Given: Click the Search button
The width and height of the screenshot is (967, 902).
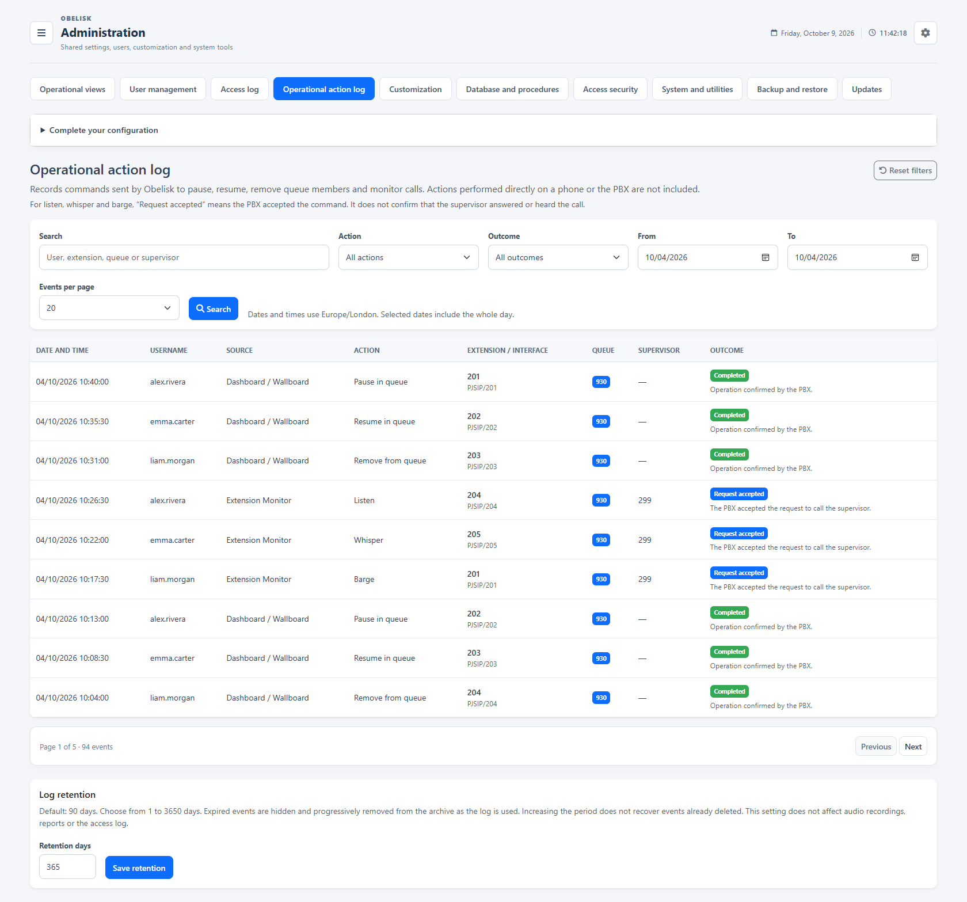Looking at the screenshot, I should pos(214,309).
